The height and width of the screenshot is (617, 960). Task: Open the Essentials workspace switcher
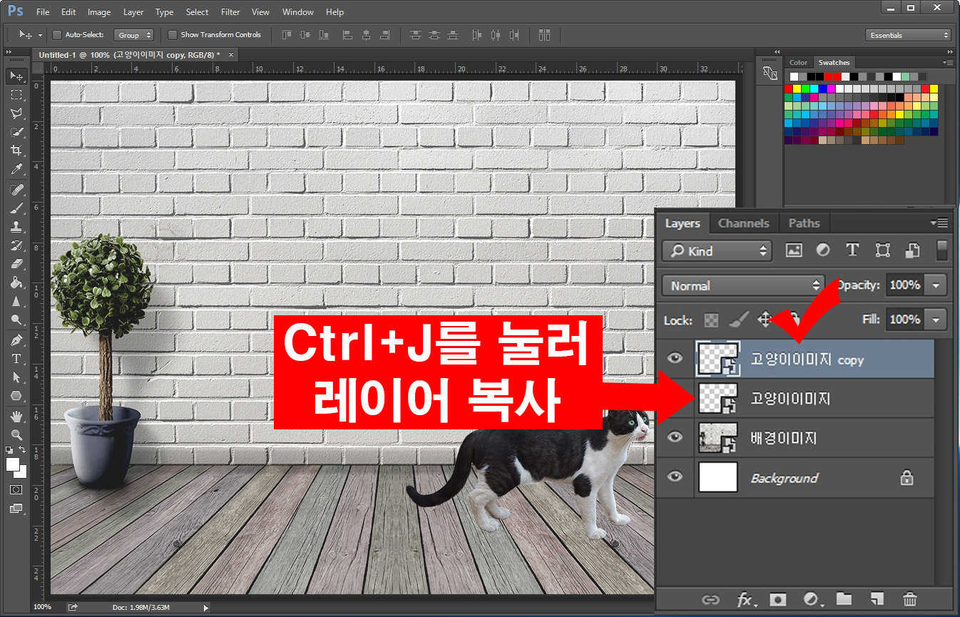[907, 34]
